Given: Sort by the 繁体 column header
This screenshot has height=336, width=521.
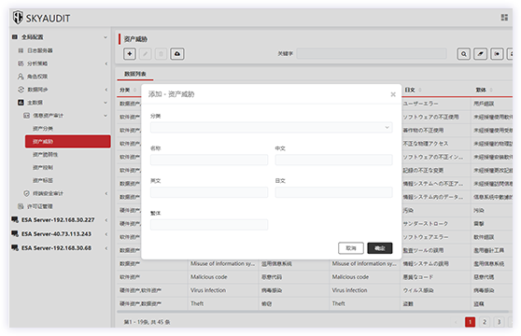Looking at the screenshot, I should click(484, 90).
